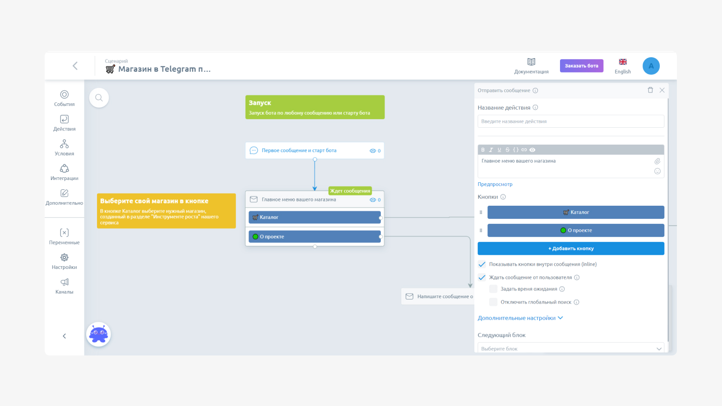722x406 pixels.
Task: Delete the action using the trash icon
Action: click(x=650, y=90)
